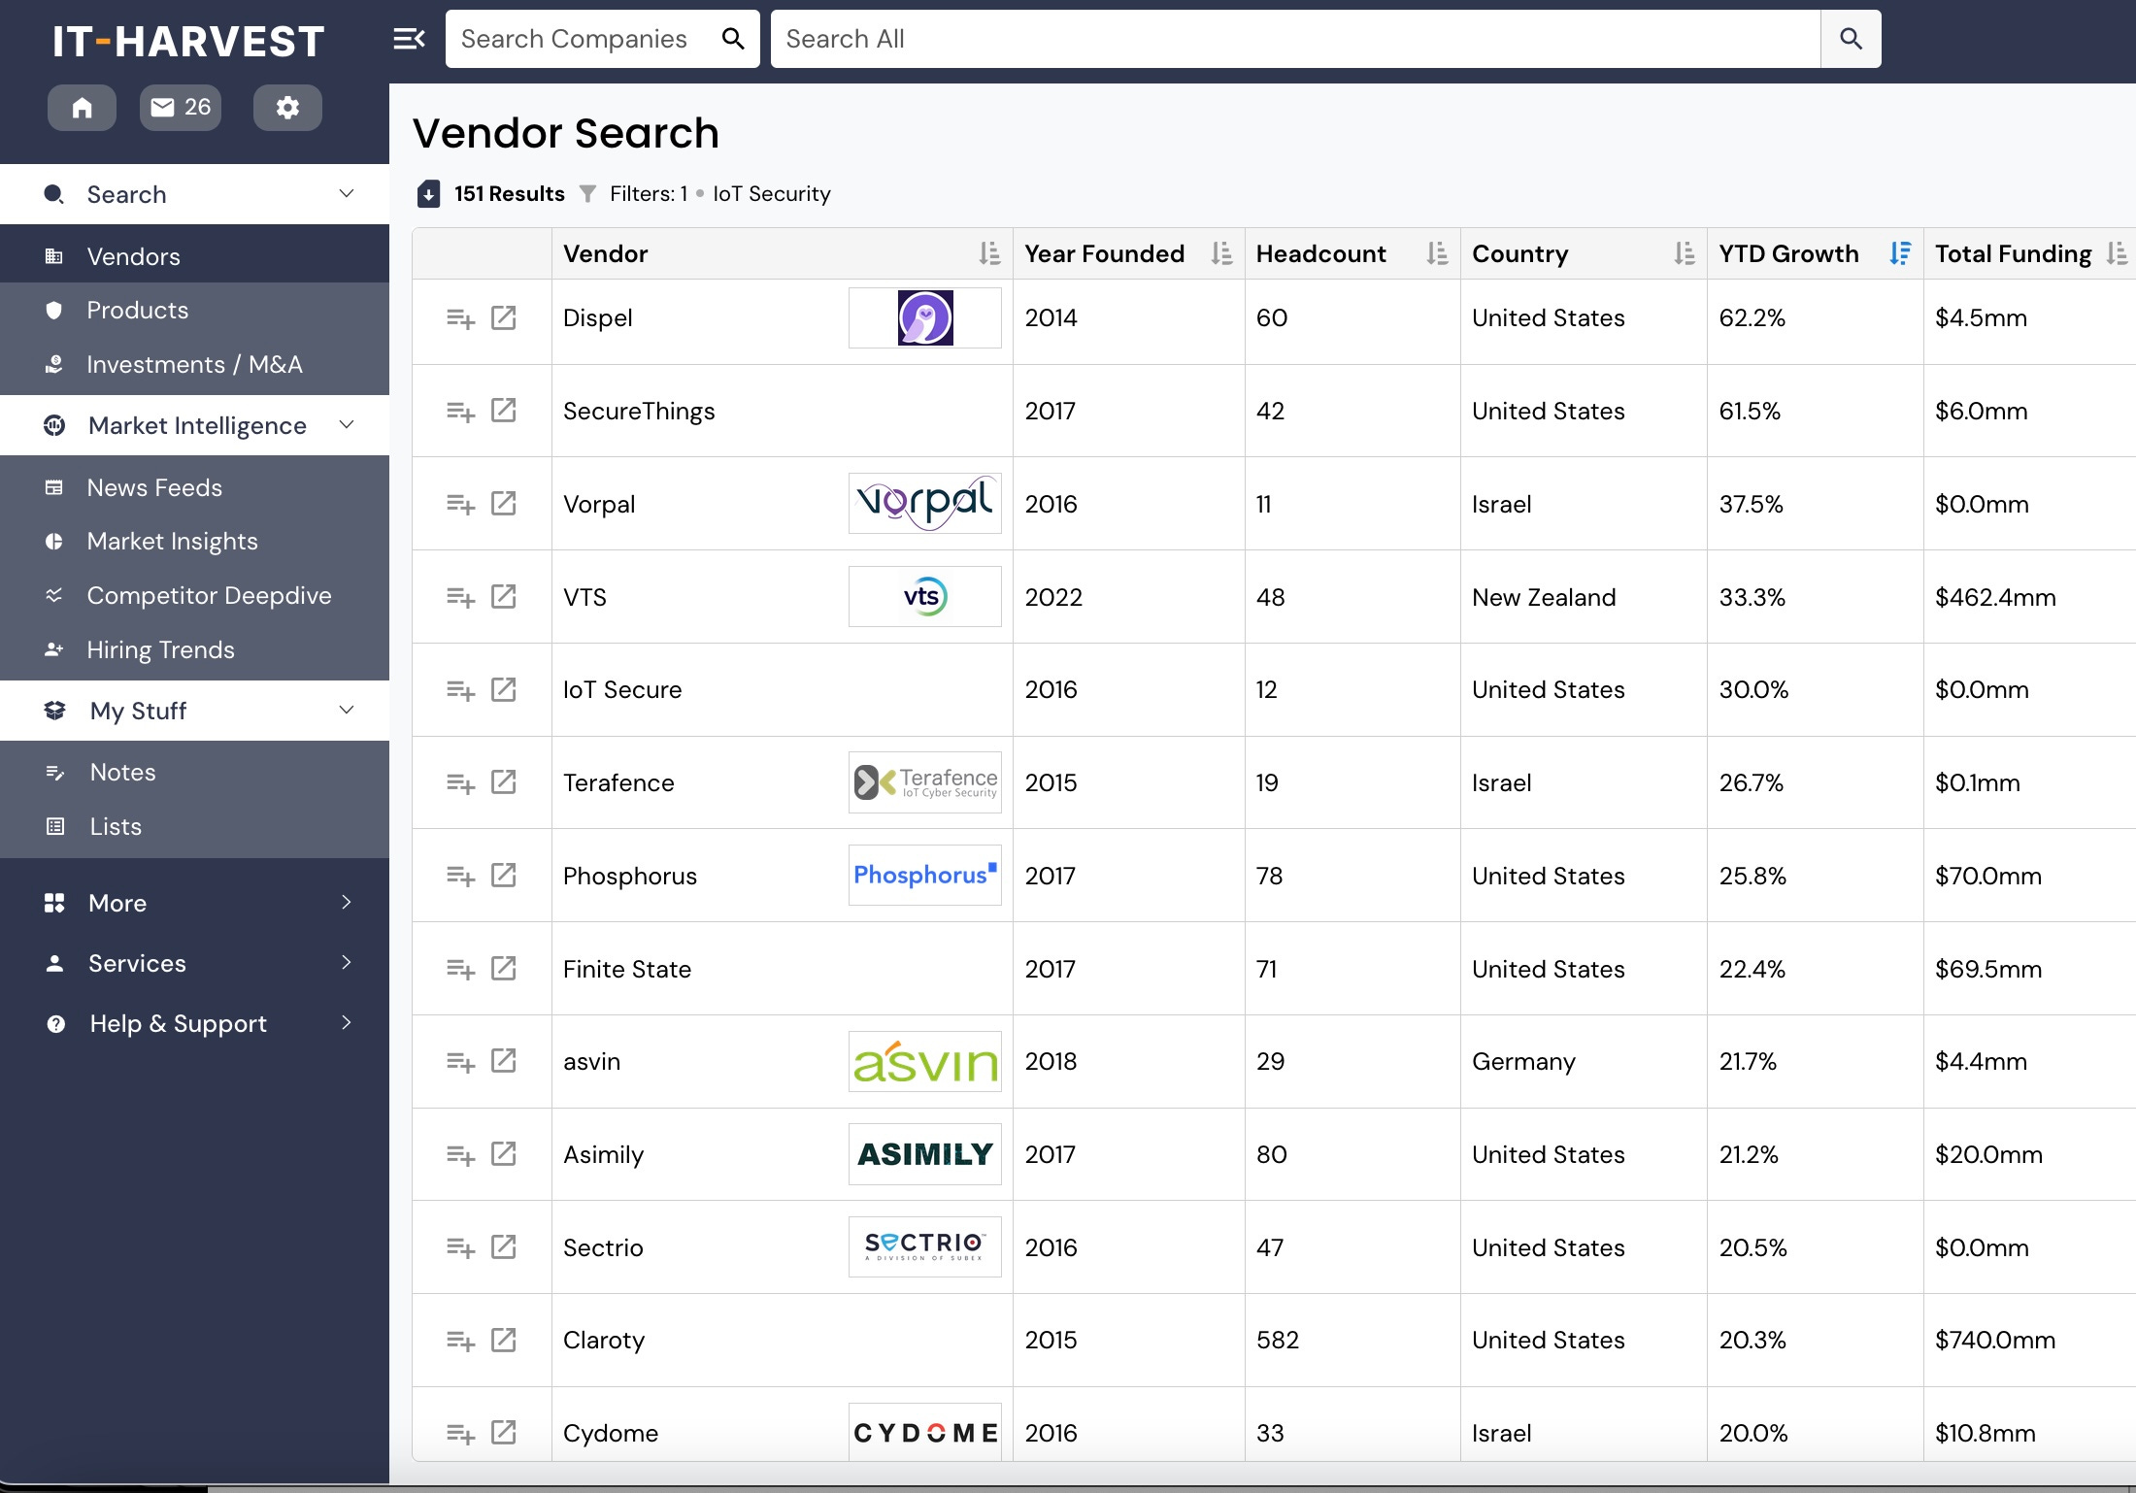Screen dimensions: 2136x1493
Task: Collapse the sidebar menu icon
Action: tap(409, 39)
